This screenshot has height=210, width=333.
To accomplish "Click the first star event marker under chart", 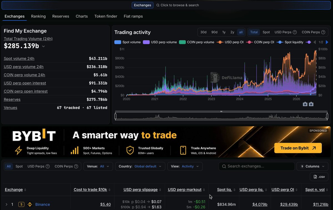I will 305,104.
